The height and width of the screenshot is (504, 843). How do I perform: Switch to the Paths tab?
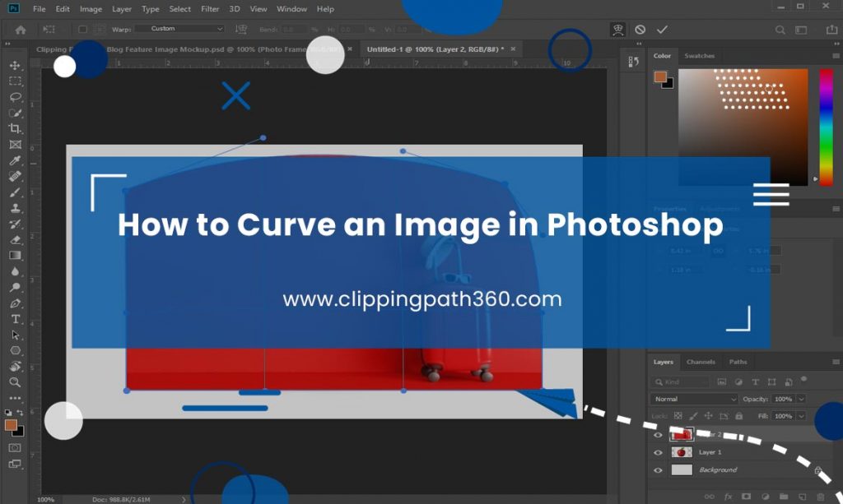738,362
